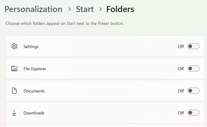Click the Downloads arrow icon
The image size is (207, 127).
click(x=14, y=113)
